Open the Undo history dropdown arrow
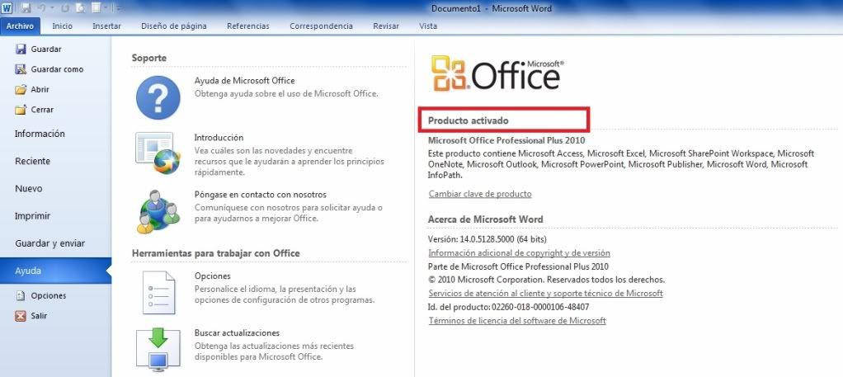This screenshot has height=377, width=843. (52, 8)
